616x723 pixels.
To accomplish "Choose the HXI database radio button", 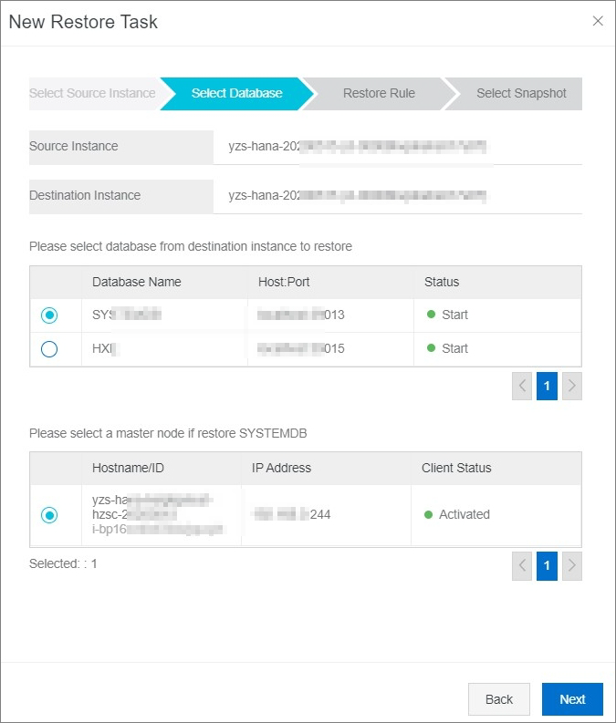I will 49,349.
